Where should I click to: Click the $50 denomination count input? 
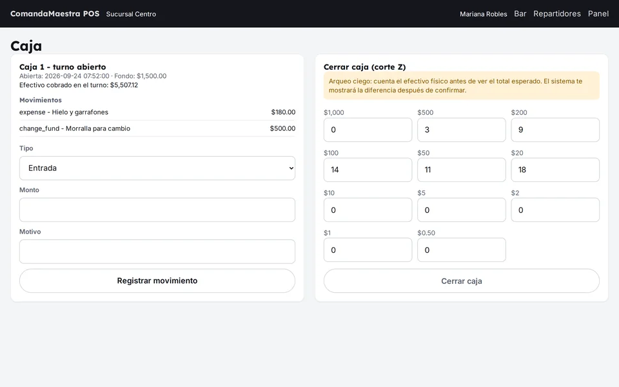(x=462, y=170)
